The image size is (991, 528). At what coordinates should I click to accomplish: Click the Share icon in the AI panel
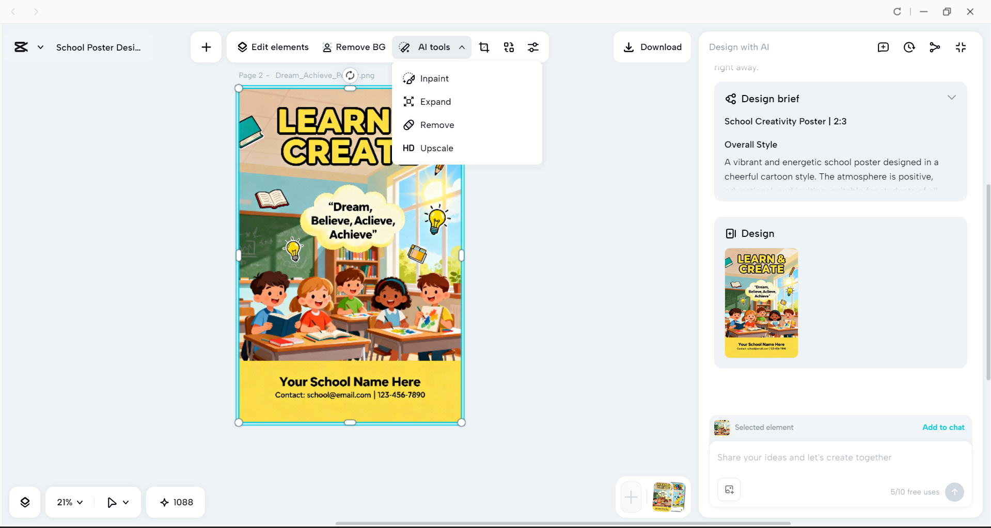pos(935,47)
